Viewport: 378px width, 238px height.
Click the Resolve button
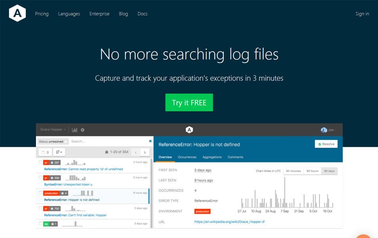tap(326, 144)
